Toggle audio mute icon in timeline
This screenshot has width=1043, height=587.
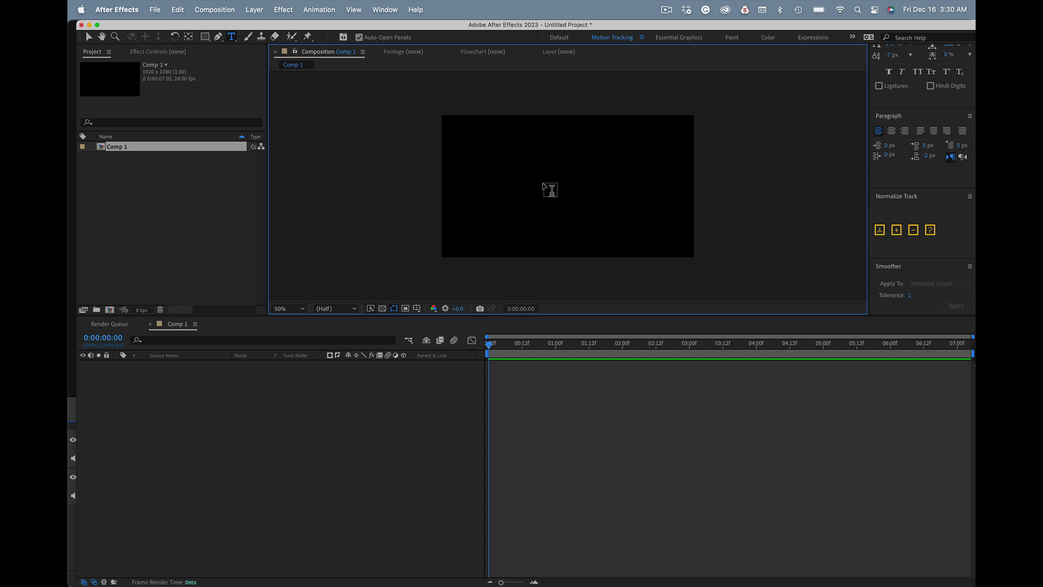[x=90, y=355]
